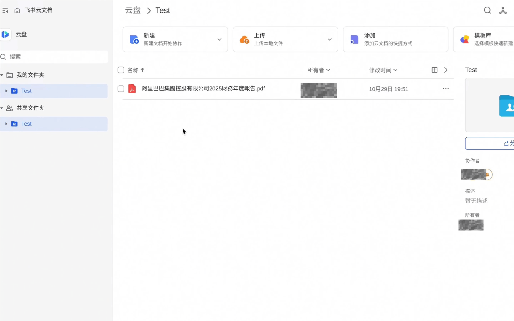This screenshot has height=321, width=514.
Task: Click the Test folder icon under 共享文件夹
Action: click(14, 124)
